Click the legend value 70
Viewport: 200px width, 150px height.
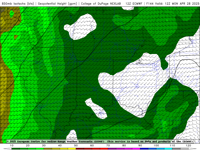pos(108,145)
